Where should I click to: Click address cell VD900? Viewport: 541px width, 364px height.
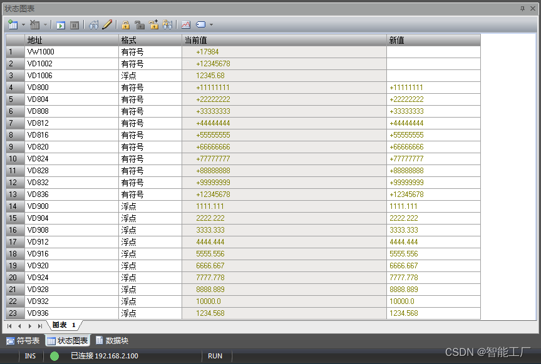coord(71,206)
